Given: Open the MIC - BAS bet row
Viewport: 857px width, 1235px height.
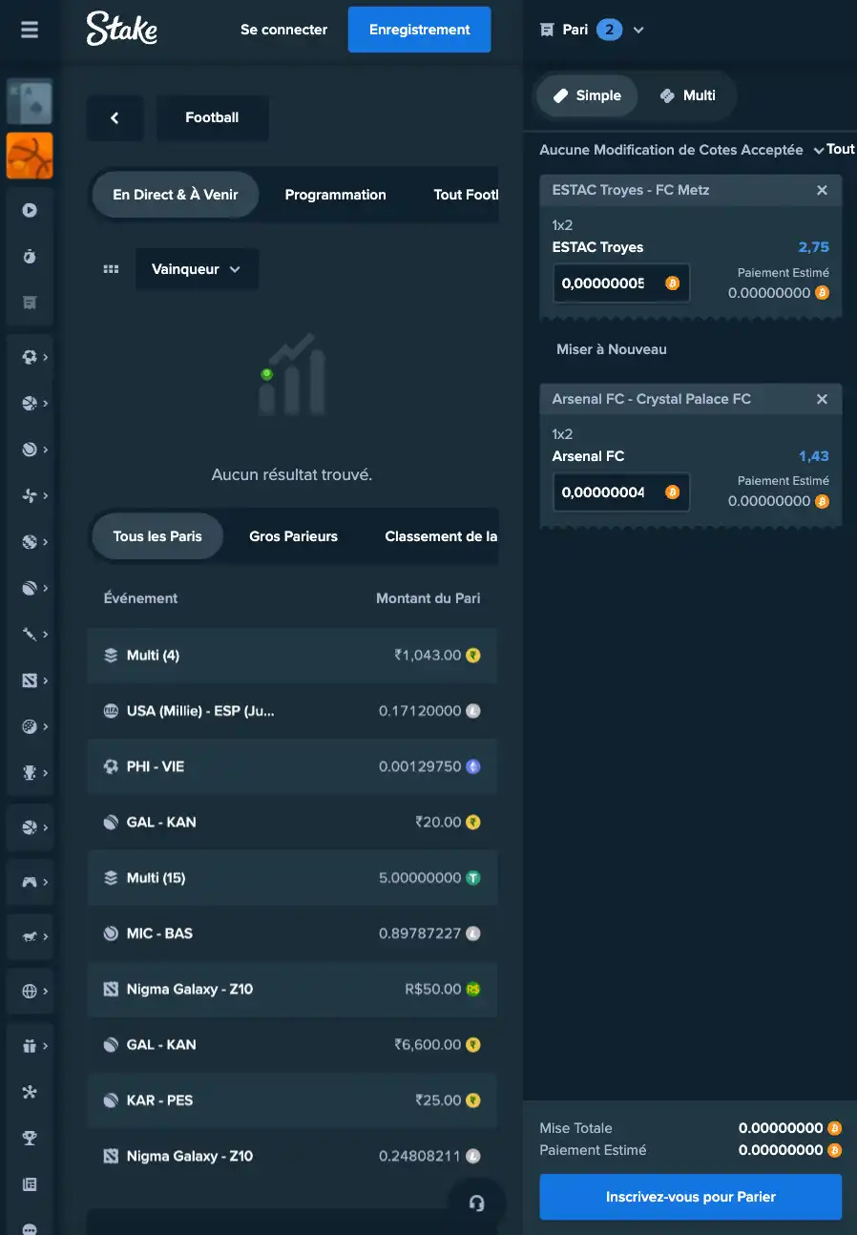Looking at the screenshot, I should [292, 933].
